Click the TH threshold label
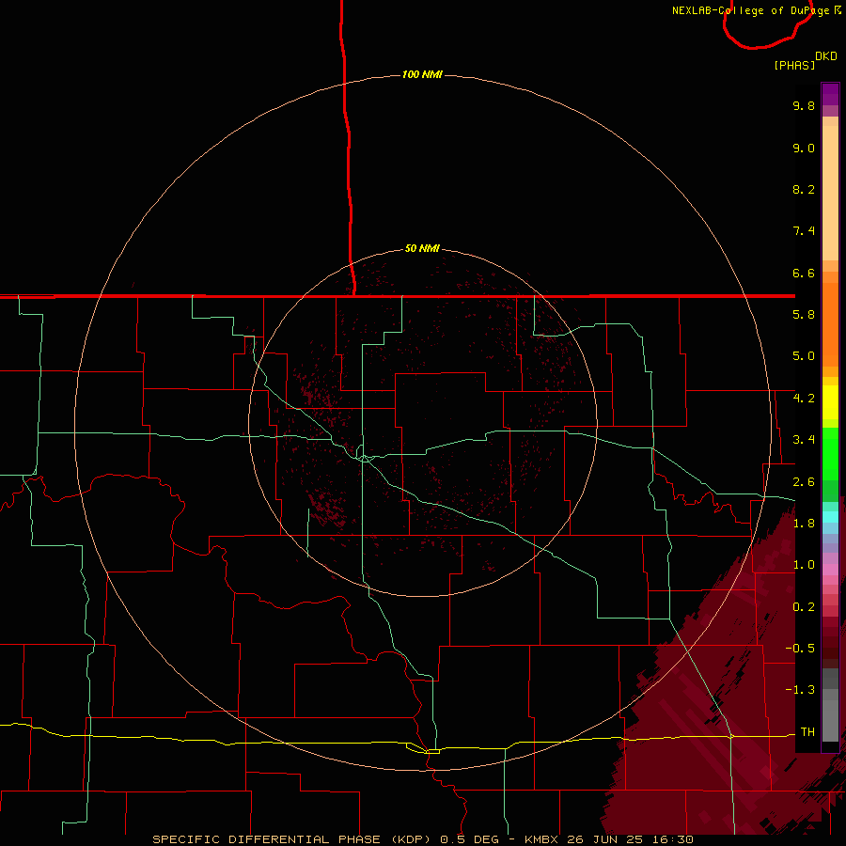846x846 pixels. point(807,732)
